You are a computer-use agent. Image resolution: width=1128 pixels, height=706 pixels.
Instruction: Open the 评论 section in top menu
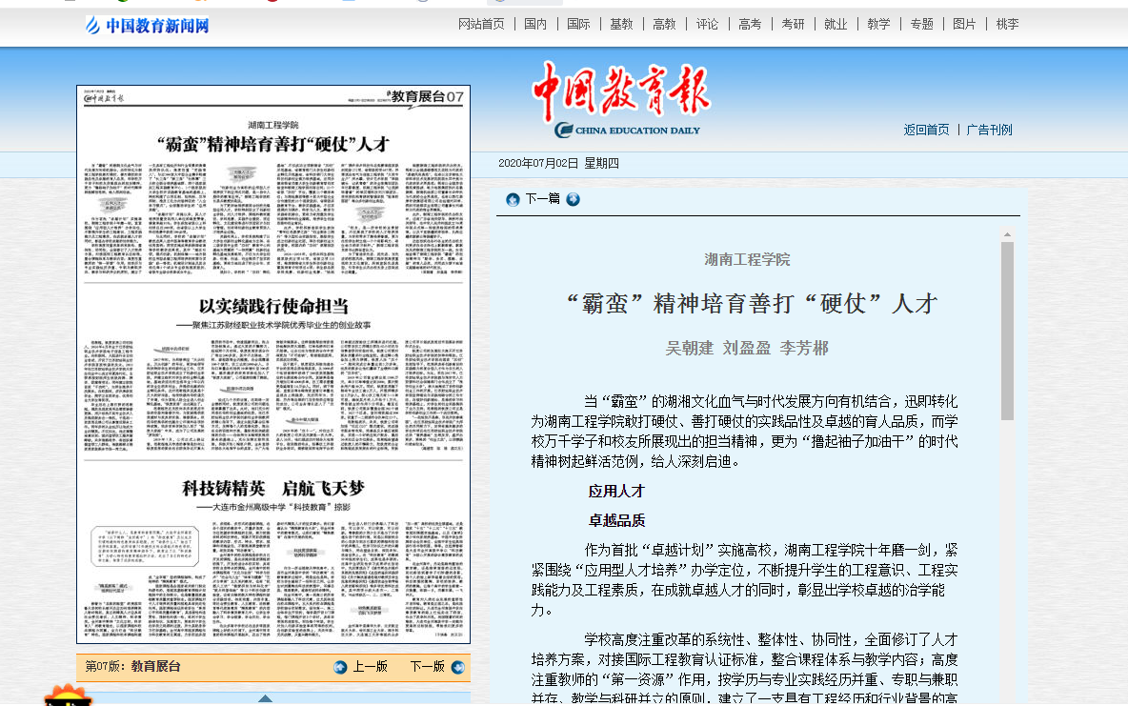click(x=707, y=24)
